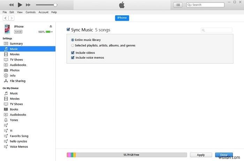Screen dimensions: 244x161
Task: Go back with the left arrow button
Action: click(x=6, y=18)
